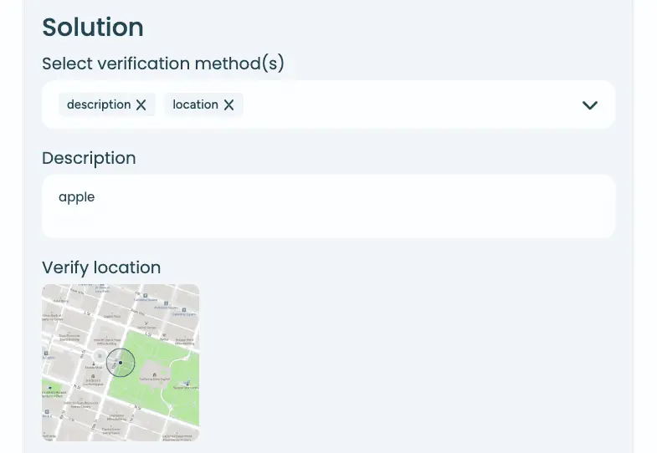Click the roundabout circle west of the marker
This screenshot has width=657, height=453.
100,355
